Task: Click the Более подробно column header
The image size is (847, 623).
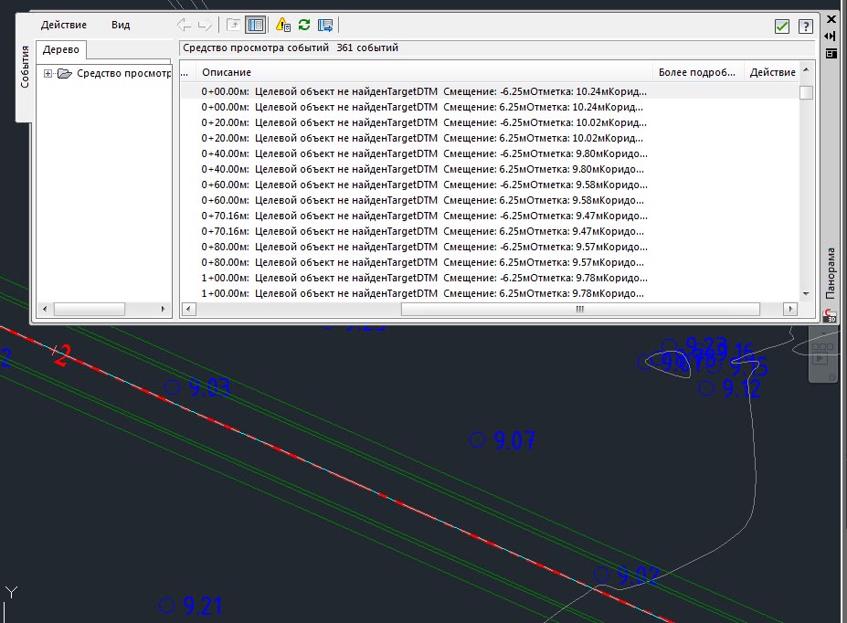Action: click(696, 72)
